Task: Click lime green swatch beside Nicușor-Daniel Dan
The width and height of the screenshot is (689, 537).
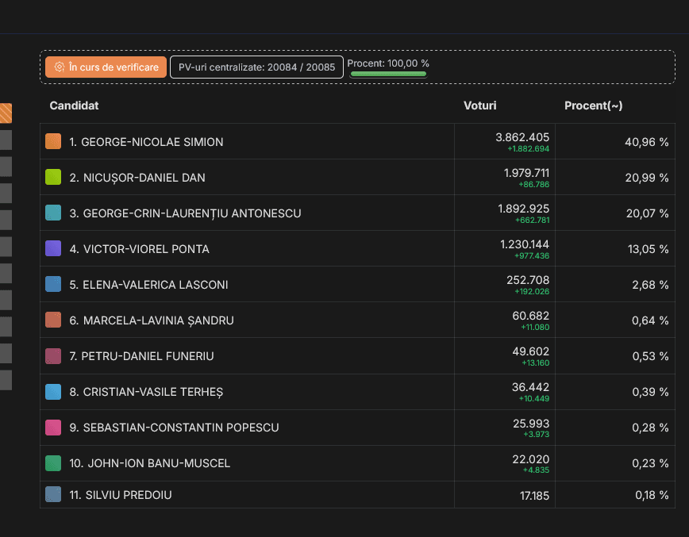Action: click(x=53, y=178)
